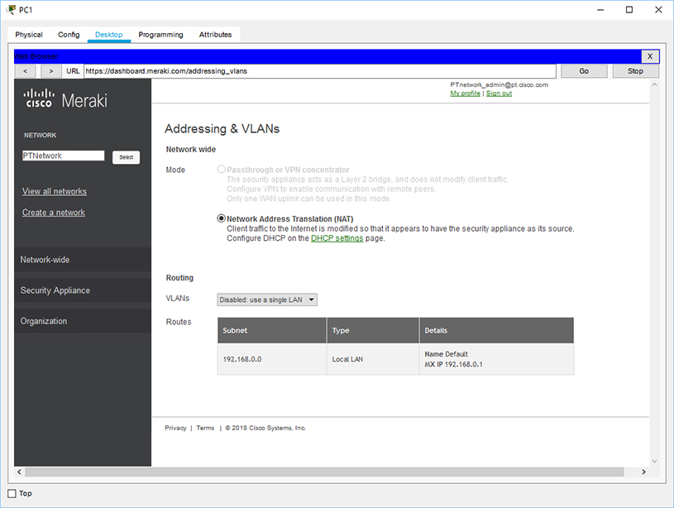Open Create a network link
Viewport: 674px width, 508px height.
54,213
